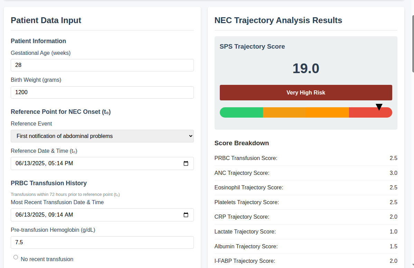Click the red zone of the risk gradient bar
Screen dimensions: 414x268
click(x=370, y=112)
